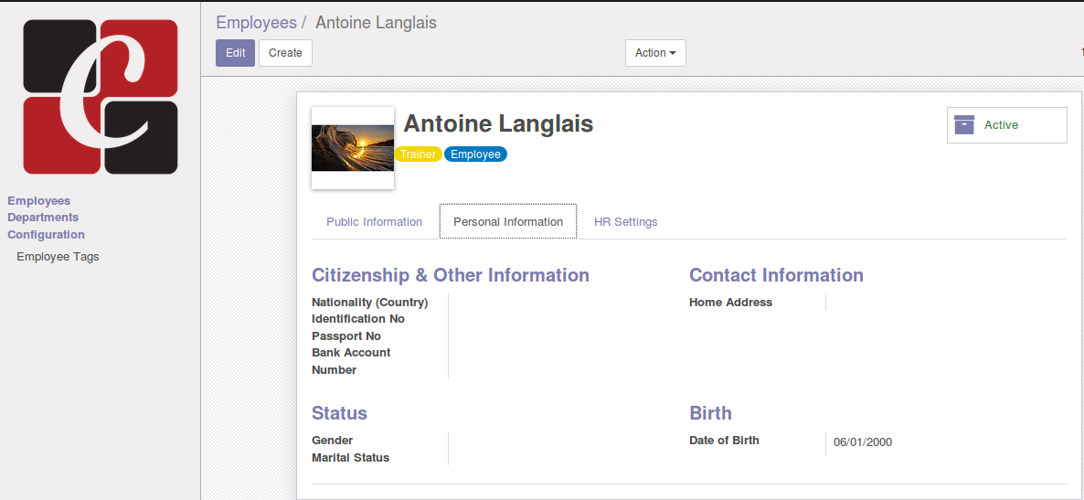Toggle the Active status button
This screenshot has width=1084, height=500.
coord(1006,125)
